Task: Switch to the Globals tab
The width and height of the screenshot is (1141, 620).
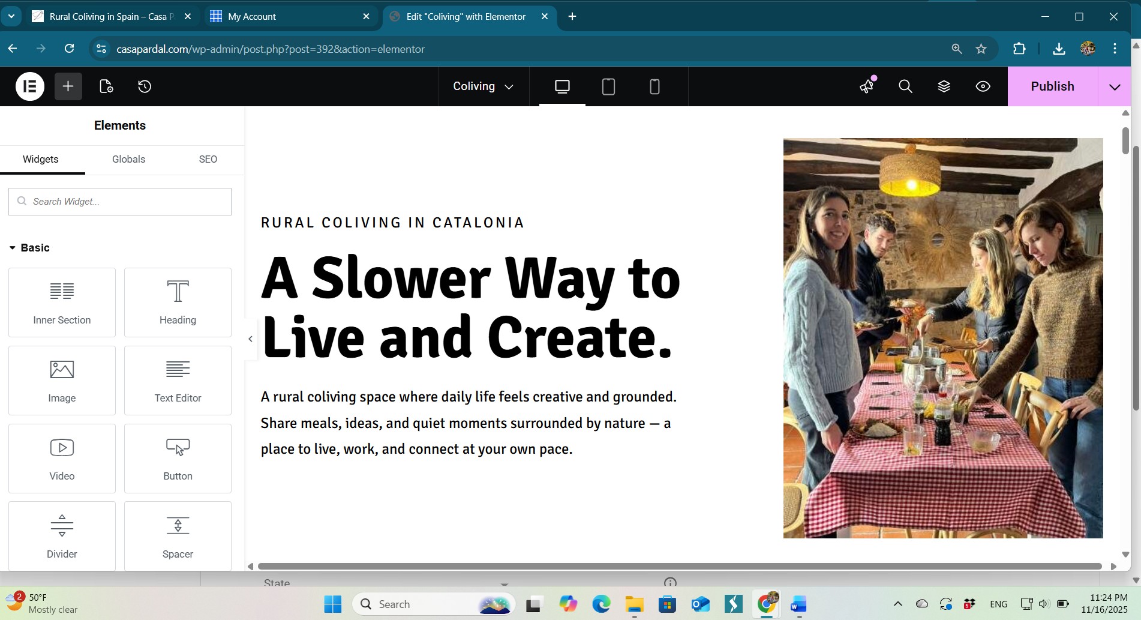Action: coord(128,159)
